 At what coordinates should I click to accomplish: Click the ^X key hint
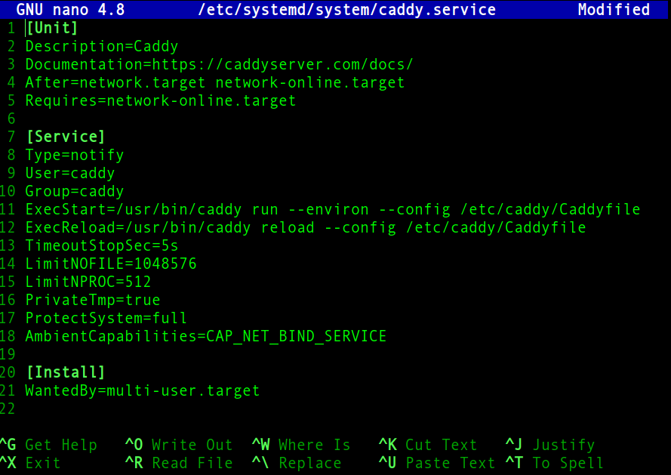tap(8, 463)
